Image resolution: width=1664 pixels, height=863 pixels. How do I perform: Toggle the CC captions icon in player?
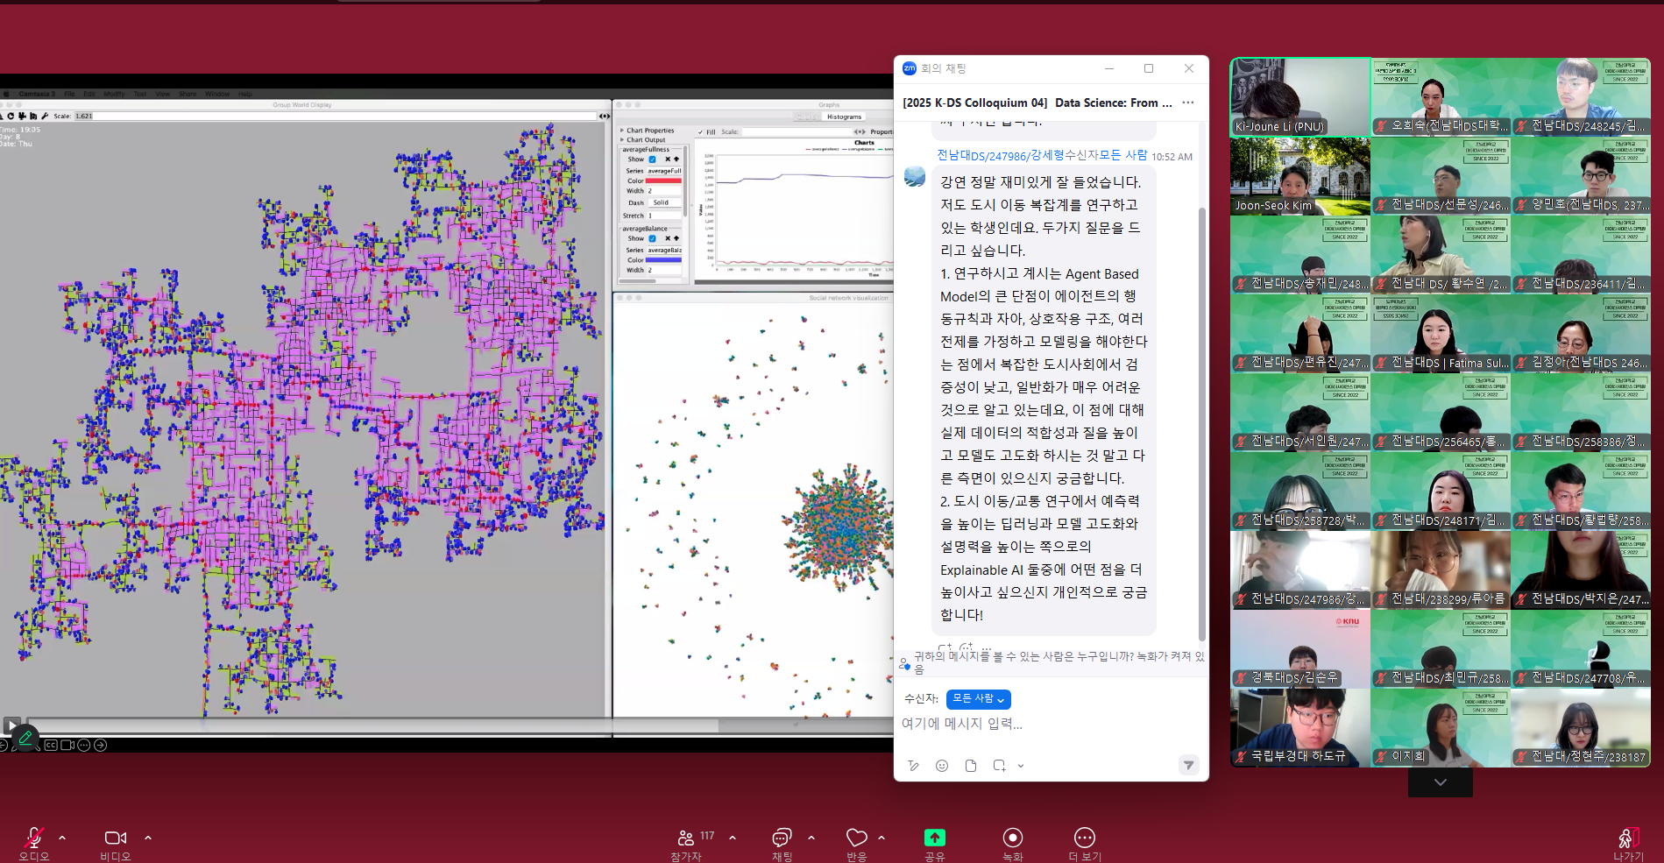[51, 745]
